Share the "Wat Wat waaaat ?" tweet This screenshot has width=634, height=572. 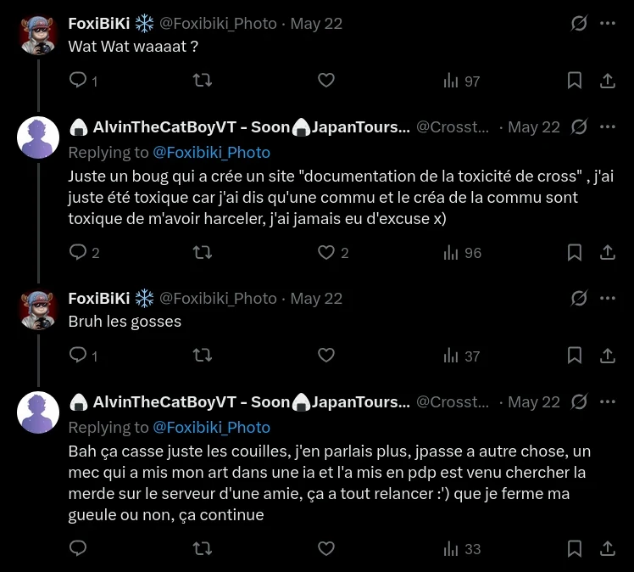click(608, 81)
